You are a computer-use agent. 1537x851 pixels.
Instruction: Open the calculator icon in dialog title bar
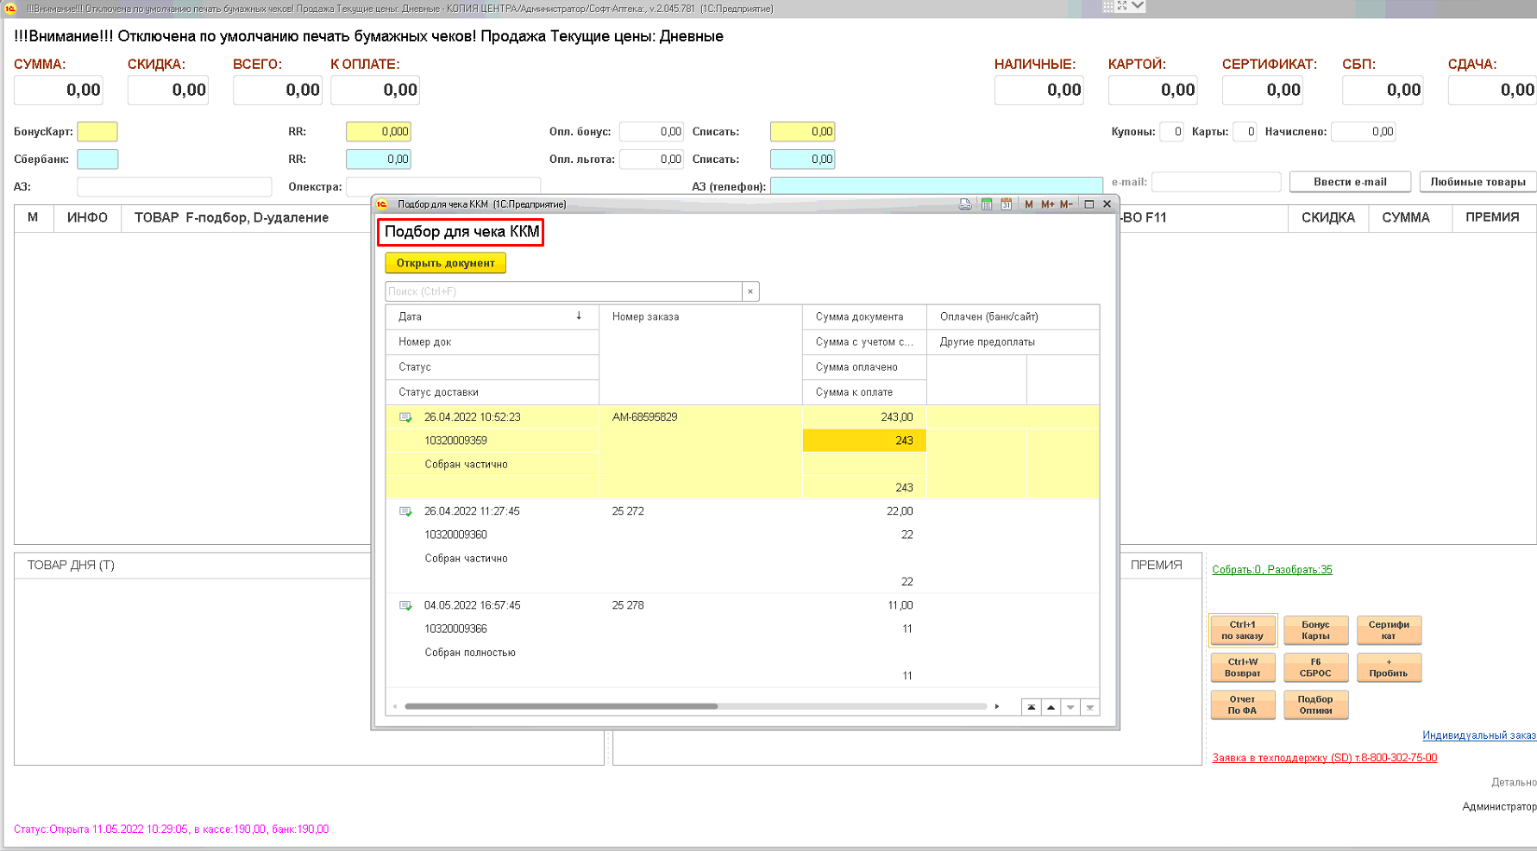coord(986,204)
